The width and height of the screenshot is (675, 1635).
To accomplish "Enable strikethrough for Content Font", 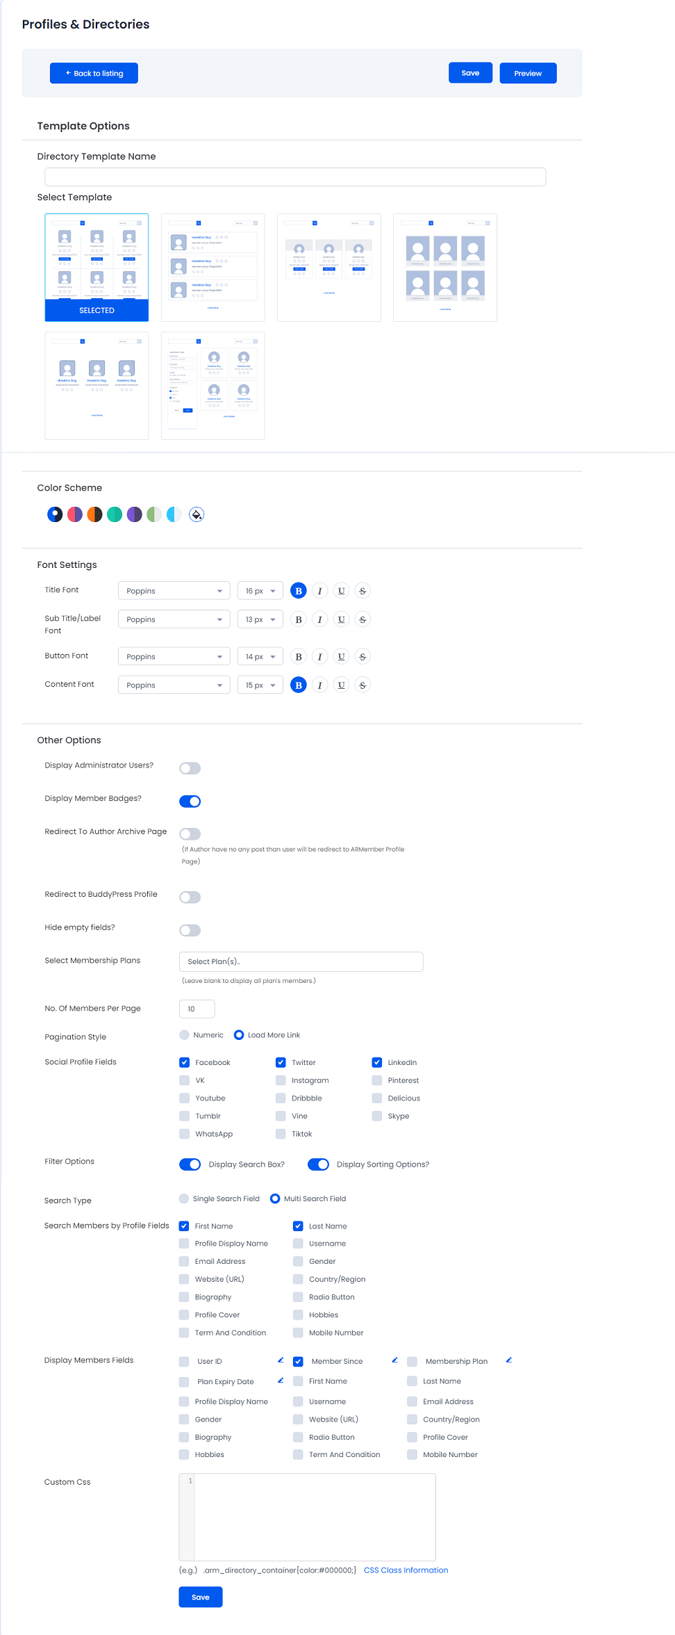I will point(362,685).
